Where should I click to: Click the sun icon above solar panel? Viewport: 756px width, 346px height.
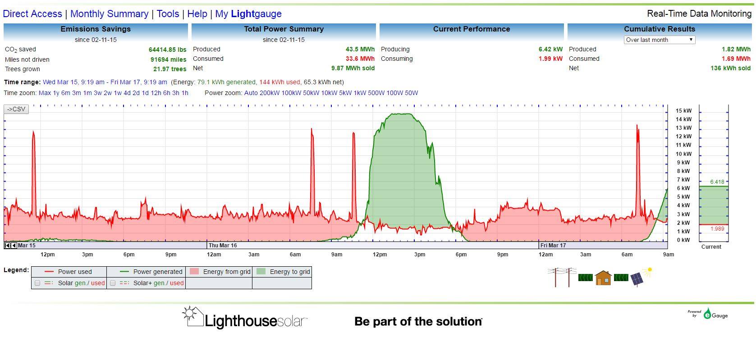649,271
